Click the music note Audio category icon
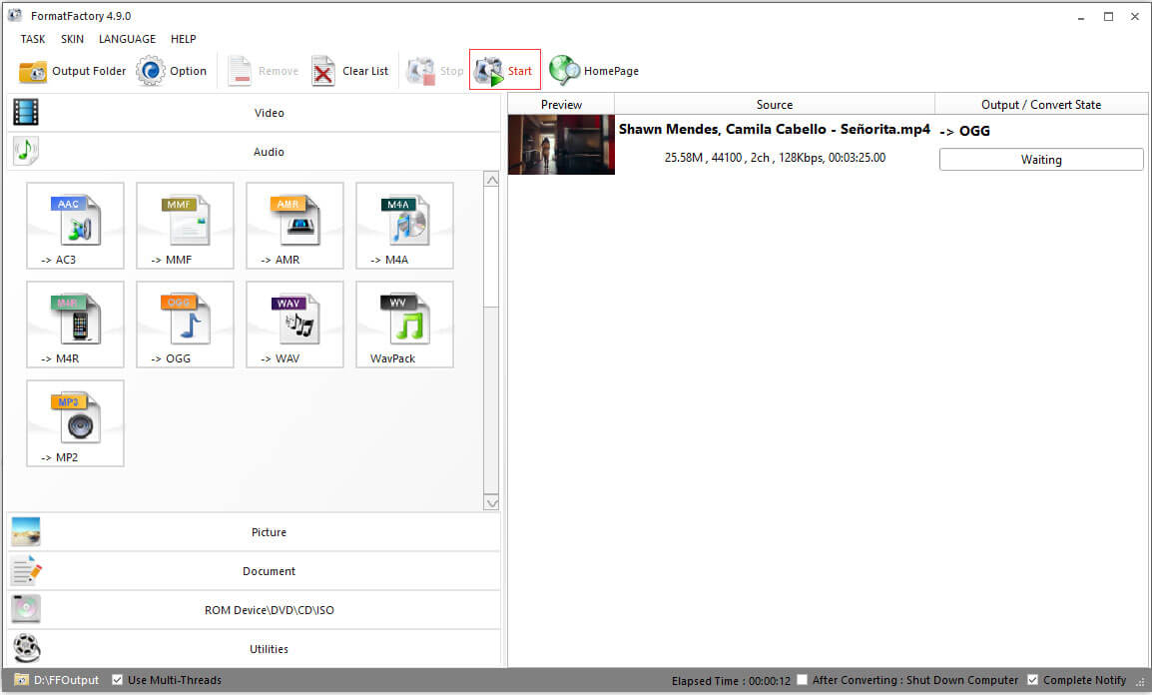Viewport: 1152px width, 695px height. click(x=26, y=152)
